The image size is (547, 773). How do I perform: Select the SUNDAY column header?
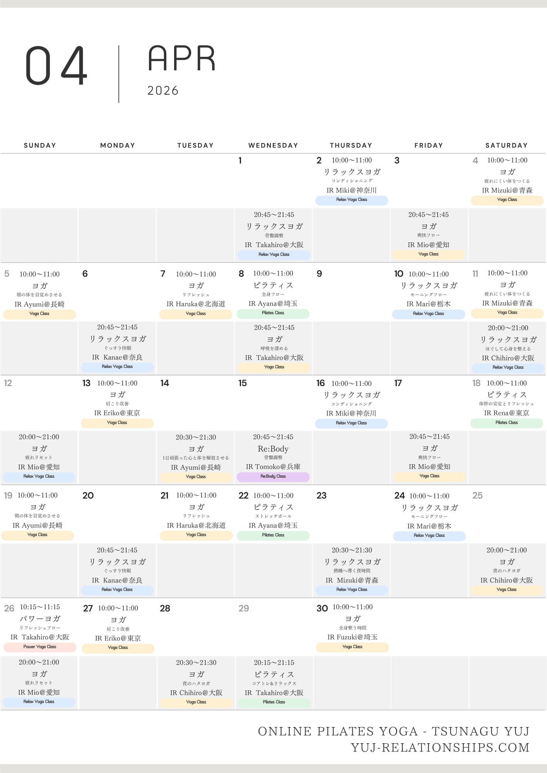click(x=40, y=145)
